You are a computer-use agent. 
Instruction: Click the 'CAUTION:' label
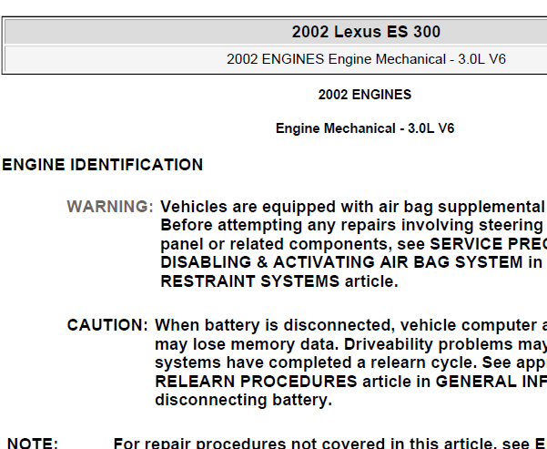click(x=107, y=325)
